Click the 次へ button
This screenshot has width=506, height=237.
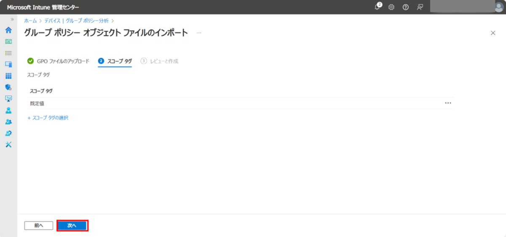coord(72,226)
